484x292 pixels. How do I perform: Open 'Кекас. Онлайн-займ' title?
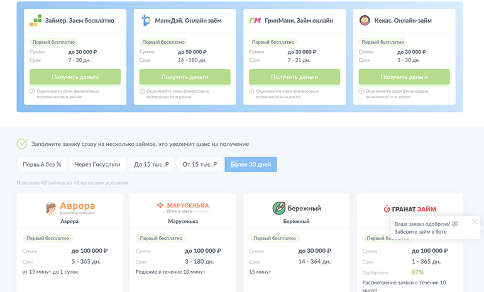[403, 21]
